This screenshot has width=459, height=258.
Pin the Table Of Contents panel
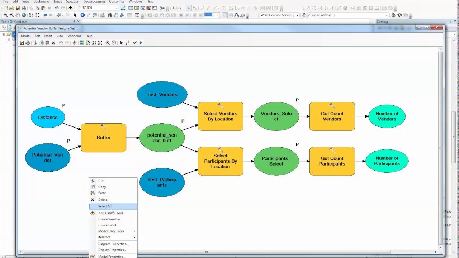point(74,21)
